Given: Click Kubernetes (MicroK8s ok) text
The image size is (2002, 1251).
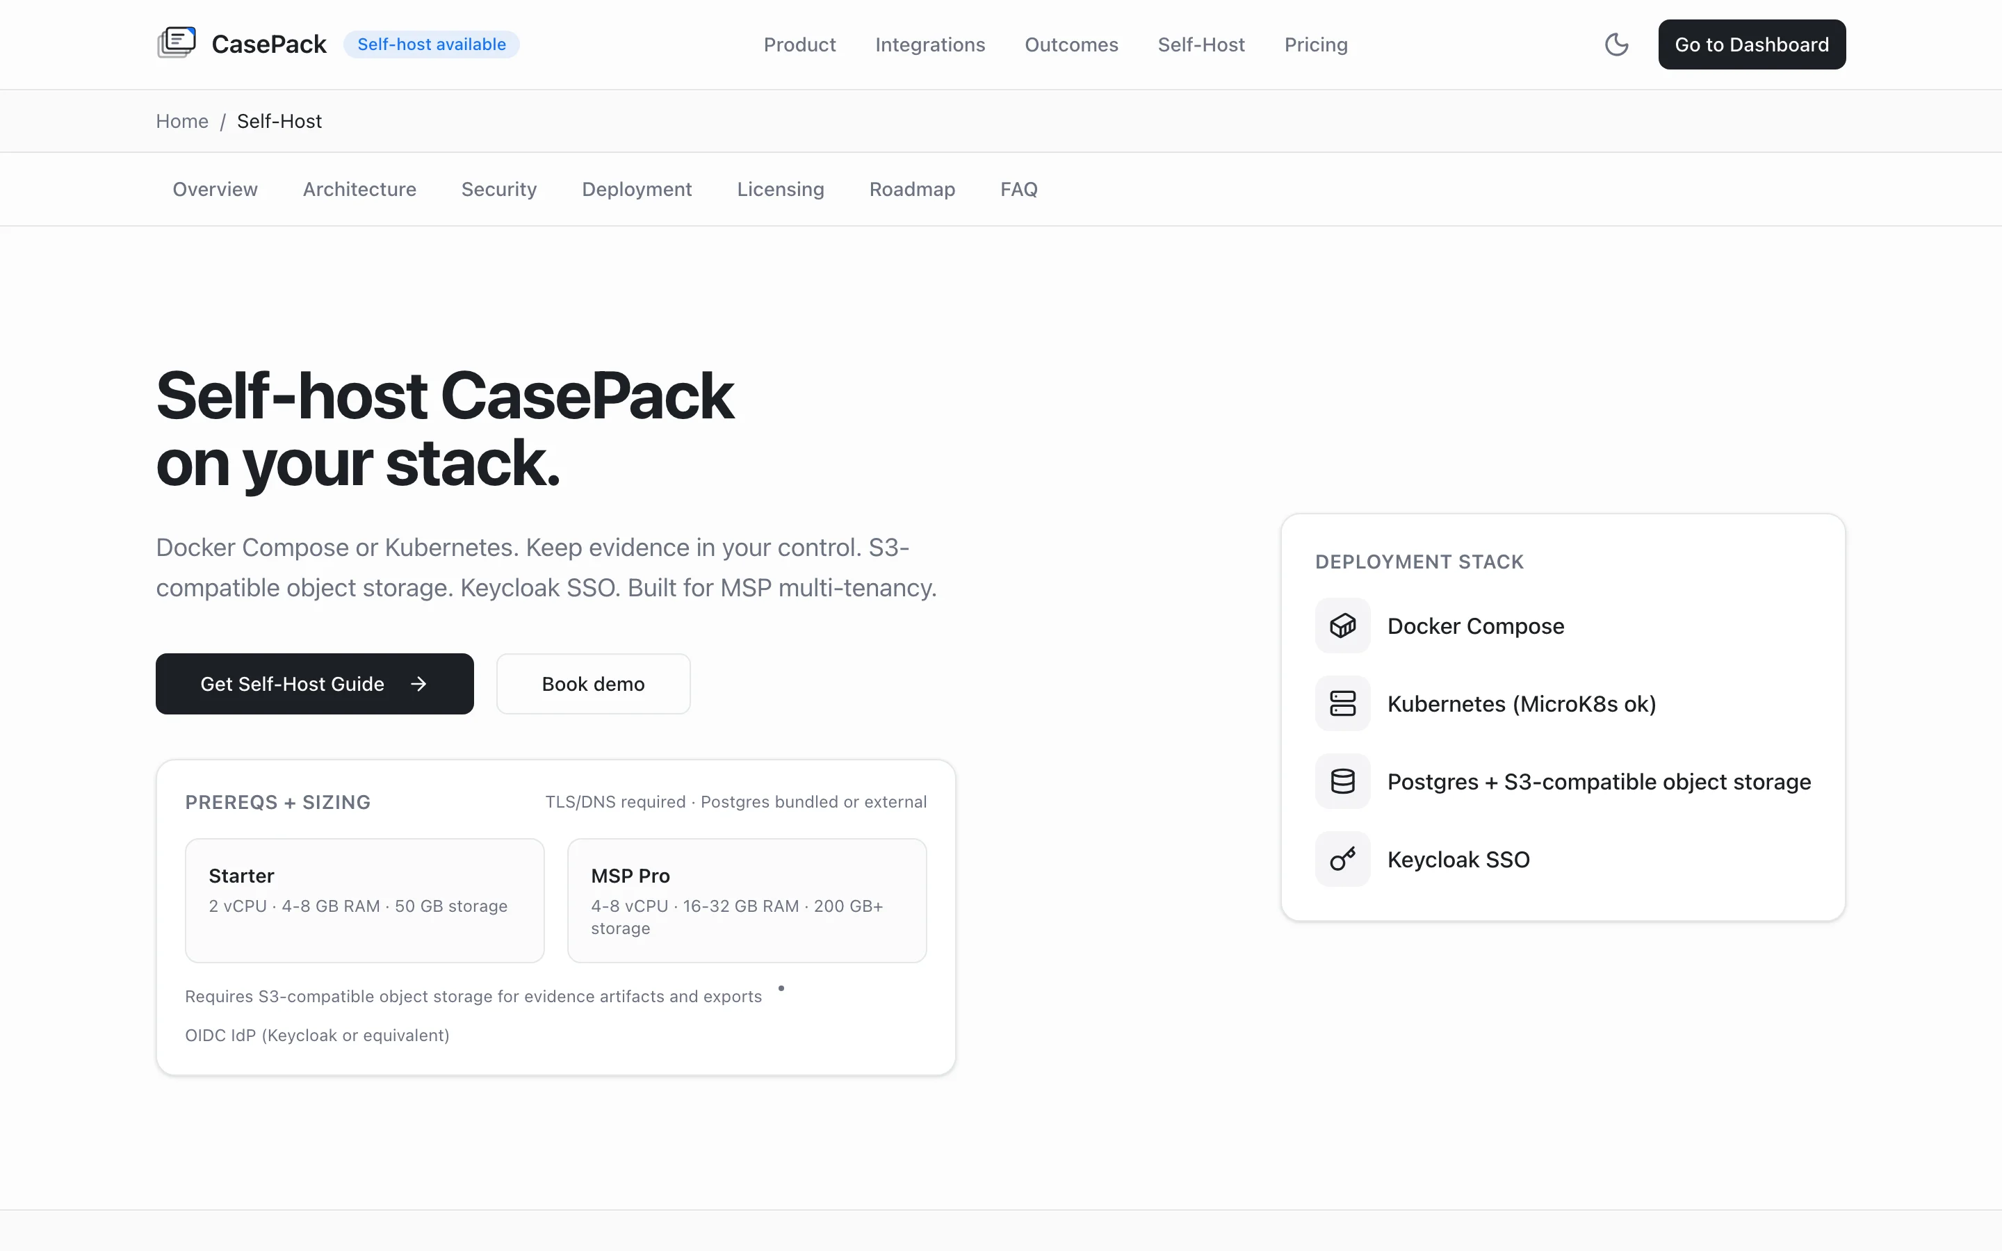Looking at the screenshot, I should (1522, 703).
